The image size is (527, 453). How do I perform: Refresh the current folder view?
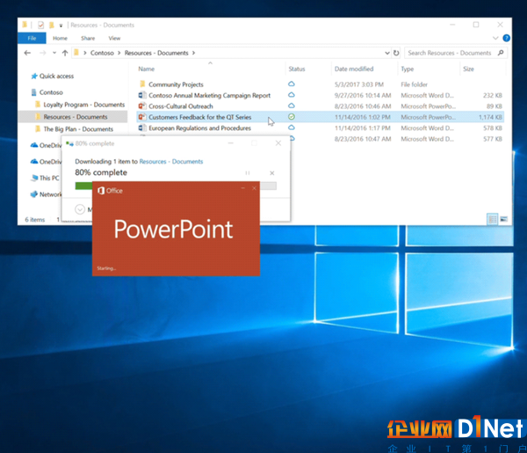point(396,53)
